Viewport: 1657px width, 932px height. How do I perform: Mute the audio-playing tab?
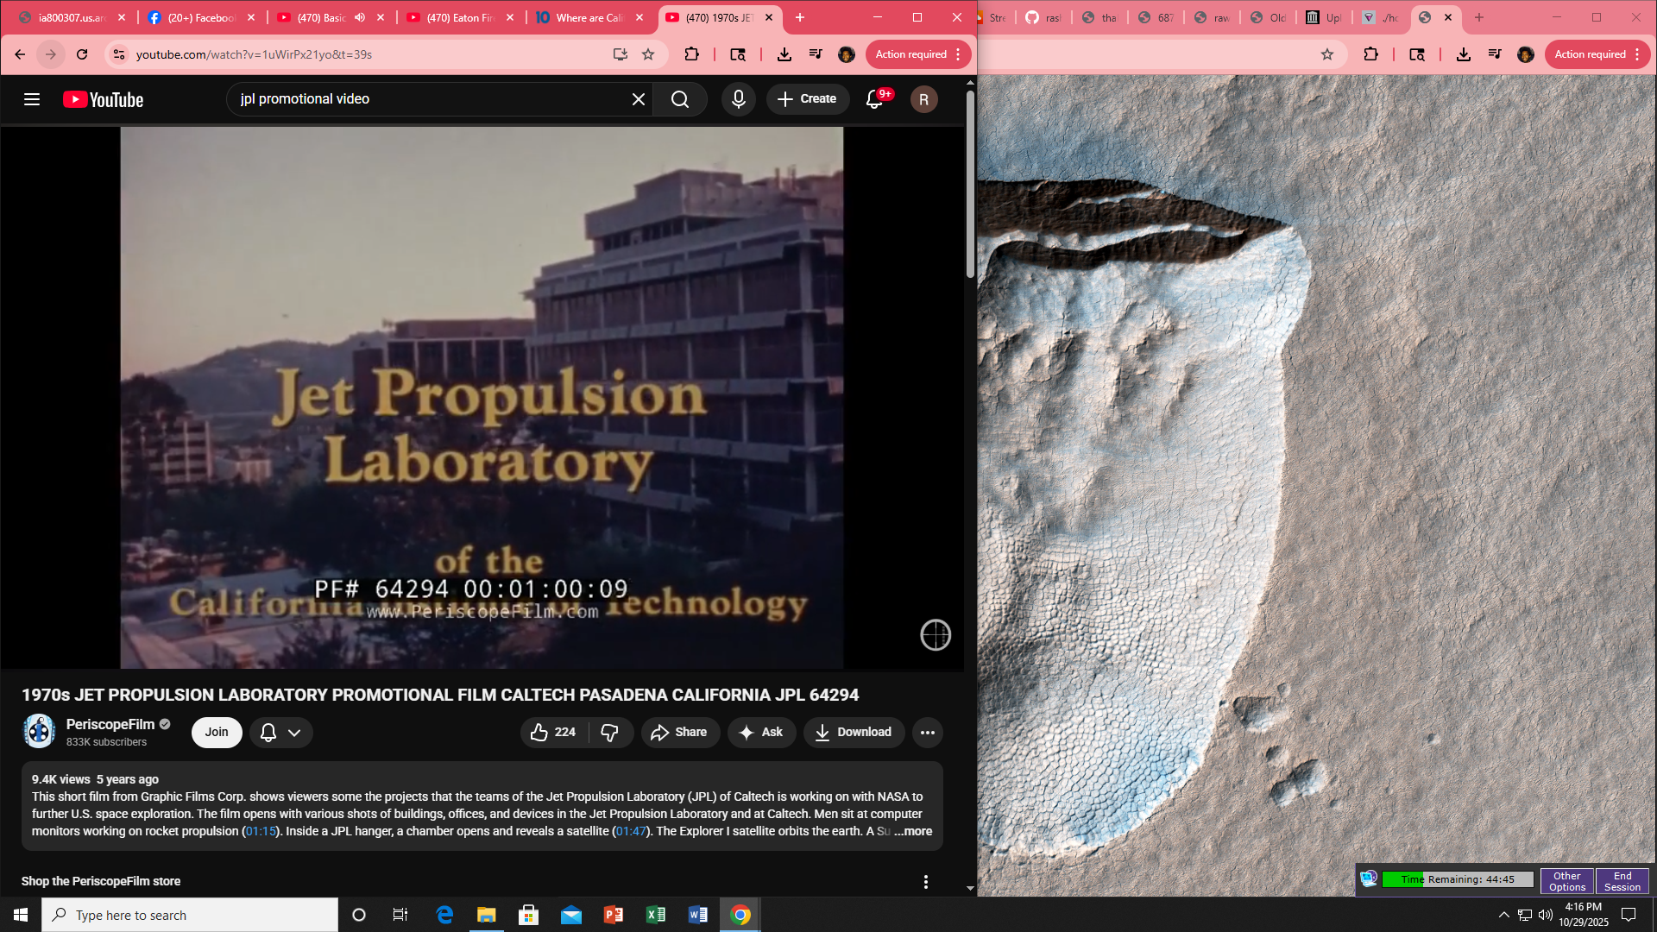point(360,17)
